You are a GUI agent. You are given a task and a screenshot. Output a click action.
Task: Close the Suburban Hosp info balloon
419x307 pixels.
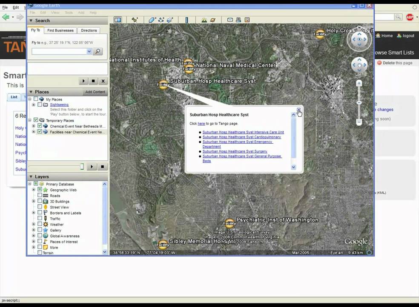click(298, 110)
